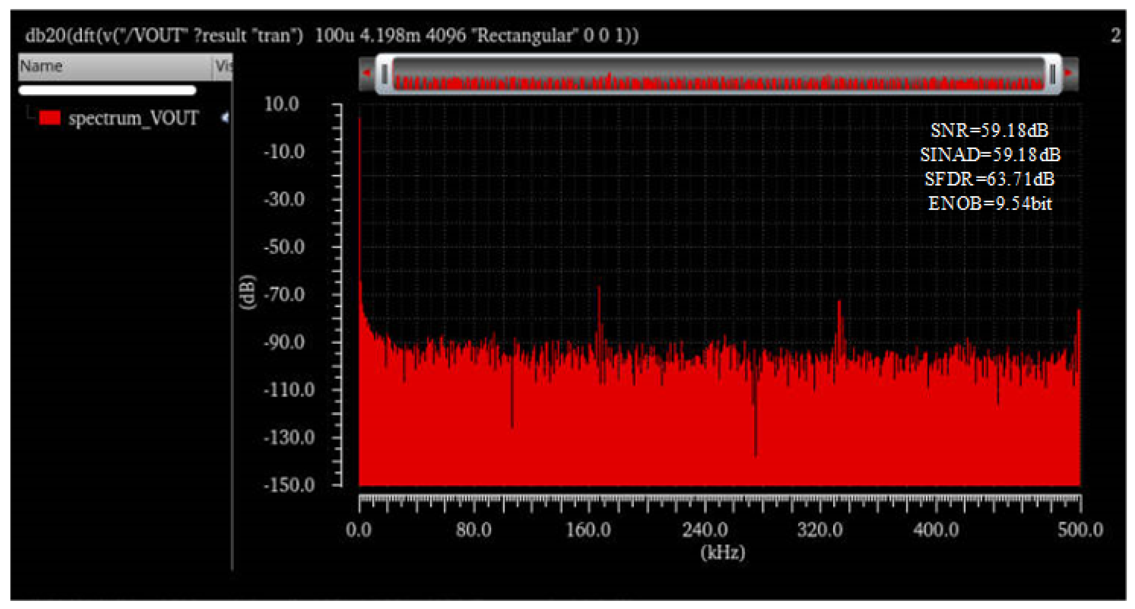Click the right scroll arrow of the zoom strip
1135x609 pixels.
(x=1069, y=73)
